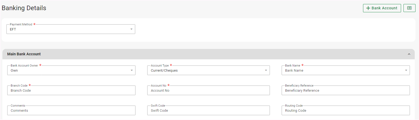The image size is (419, 120).
Task: Click the Banking Details page heading
Action: (x=24, y=8)
